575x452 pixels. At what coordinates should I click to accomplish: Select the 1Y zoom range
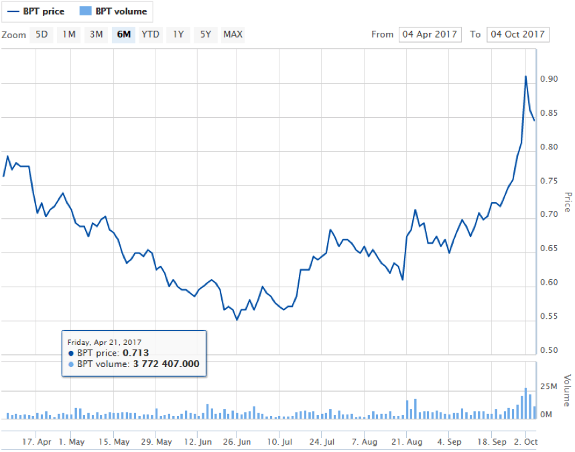tap(178, 34)
